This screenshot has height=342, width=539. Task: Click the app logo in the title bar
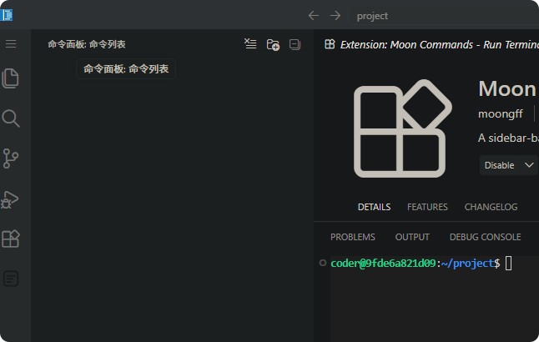(x=7, y=15)
